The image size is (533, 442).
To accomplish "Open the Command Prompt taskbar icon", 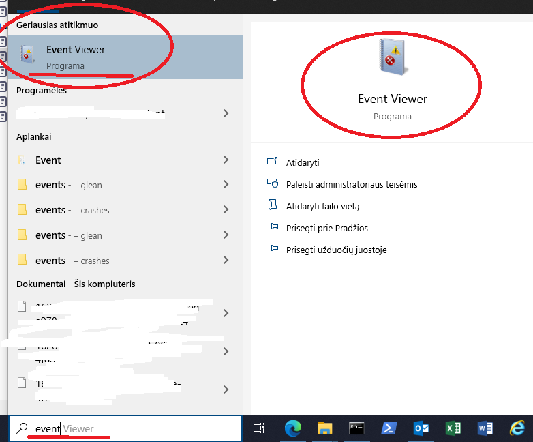I will pos(356,428).
